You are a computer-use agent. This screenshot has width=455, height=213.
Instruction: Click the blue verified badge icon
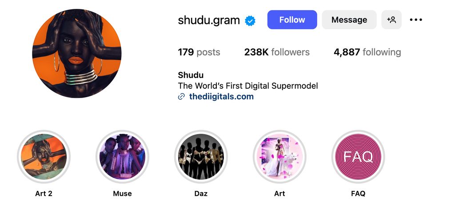click(x=251, y=20)
